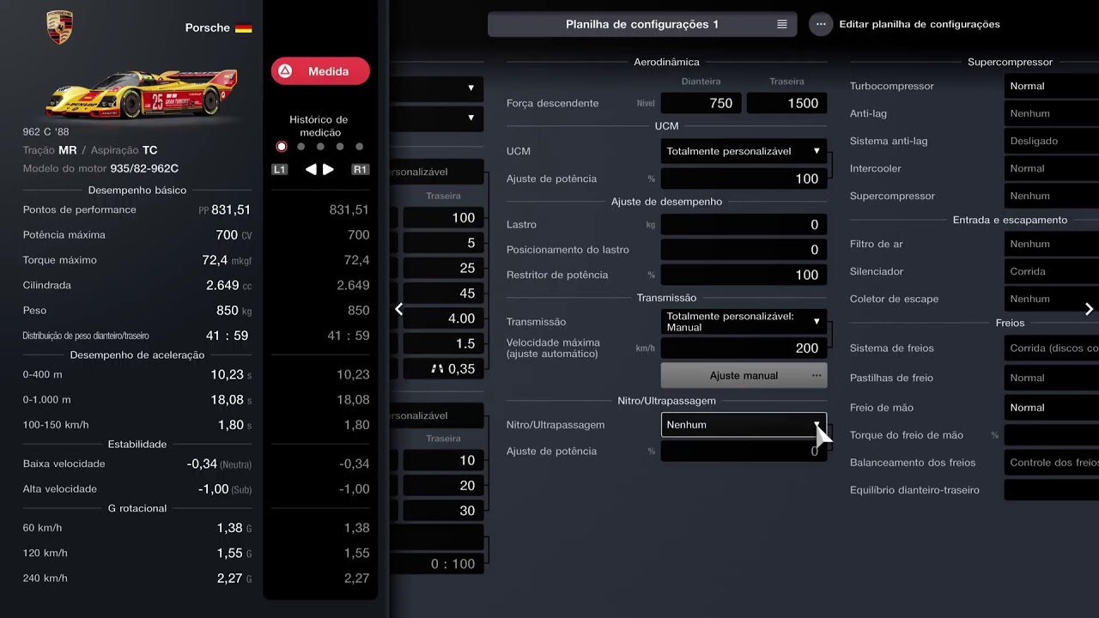The image size is (1099, 618).
Task: Edit the 0 : 100 distribution field
Action: (x=437, y=564)
